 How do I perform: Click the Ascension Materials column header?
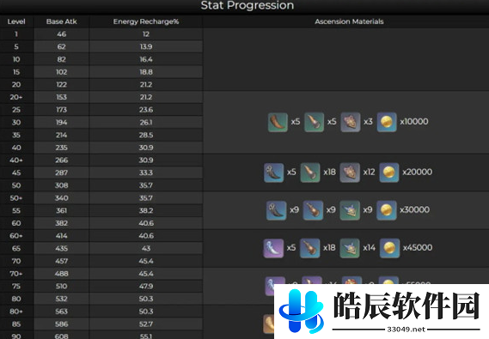(349, 21)
